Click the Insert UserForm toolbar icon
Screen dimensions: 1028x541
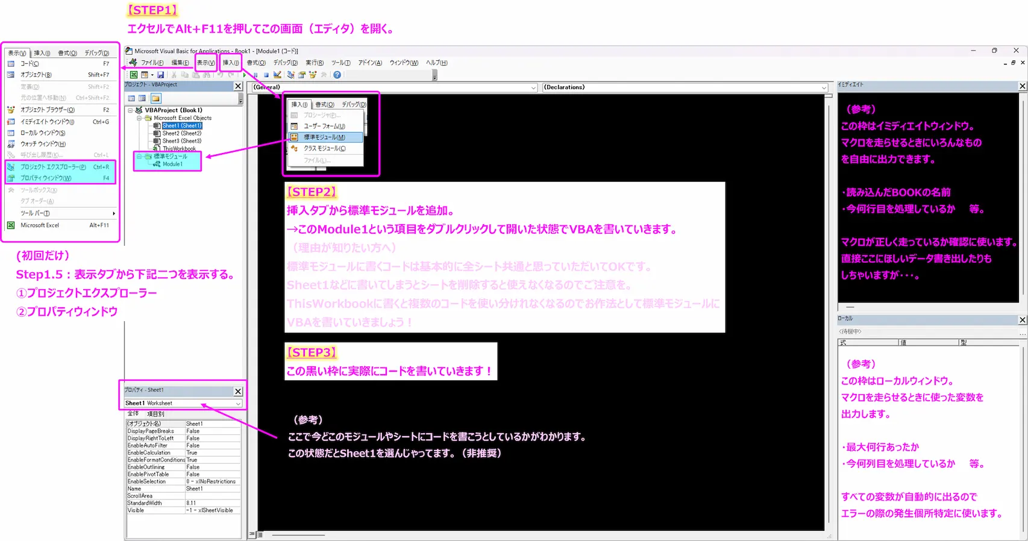click(x=145, y=75)
